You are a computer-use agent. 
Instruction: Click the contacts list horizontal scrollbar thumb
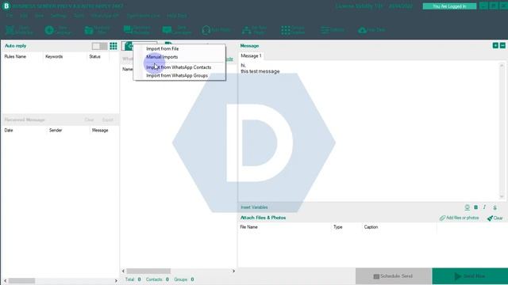point(148,271)
